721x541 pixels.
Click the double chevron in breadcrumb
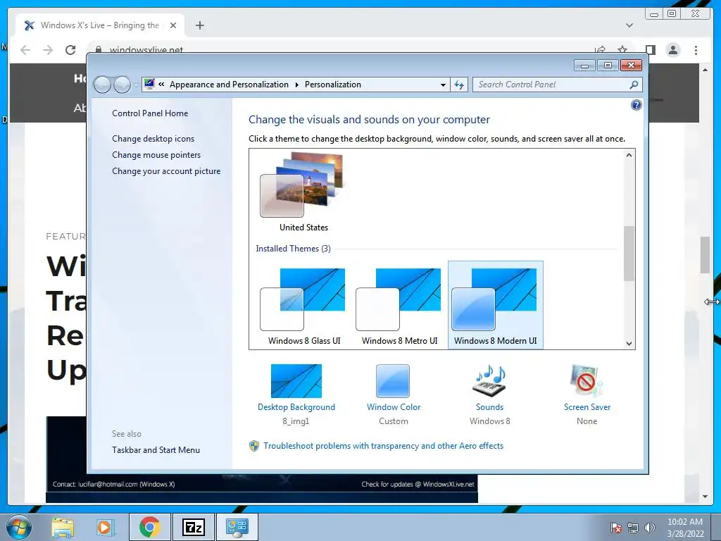pos(161,85)
